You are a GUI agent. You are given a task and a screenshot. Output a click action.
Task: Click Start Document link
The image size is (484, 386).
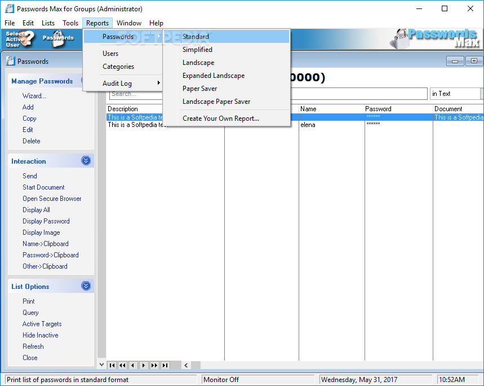click(43, 187)
